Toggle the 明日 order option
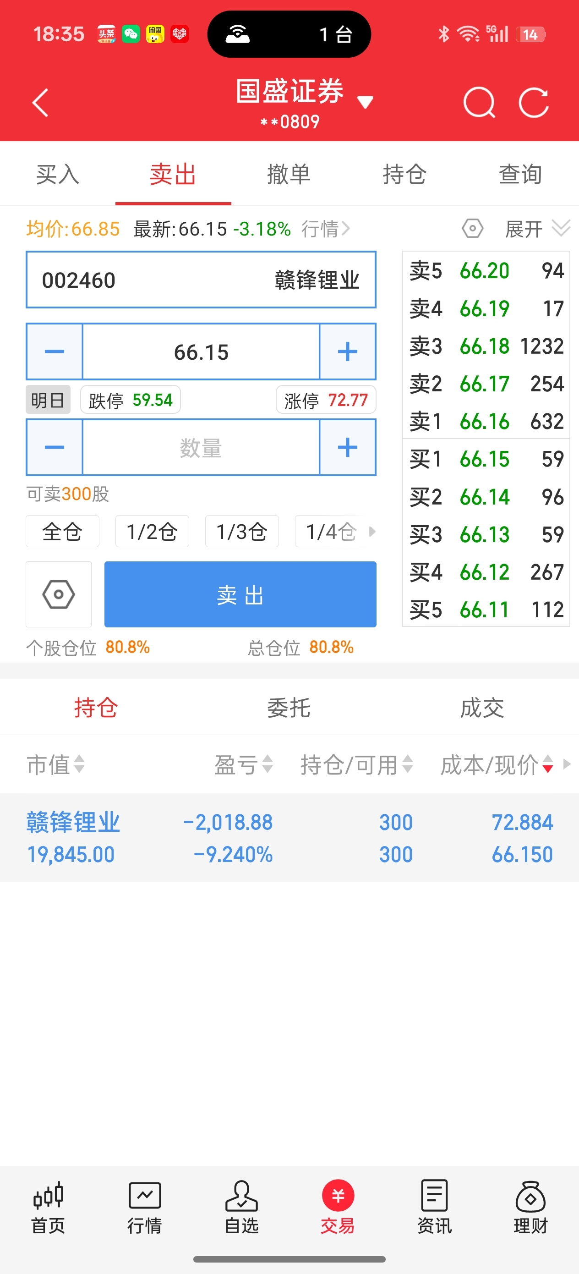The image size is (579, 1274). click(48, 400)
